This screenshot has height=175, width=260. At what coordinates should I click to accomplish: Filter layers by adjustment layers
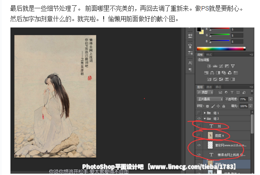(226, 93)
